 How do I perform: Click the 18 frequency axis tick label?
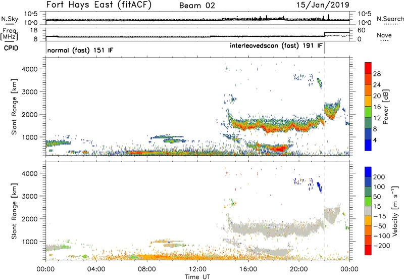[x=33, y=30]
